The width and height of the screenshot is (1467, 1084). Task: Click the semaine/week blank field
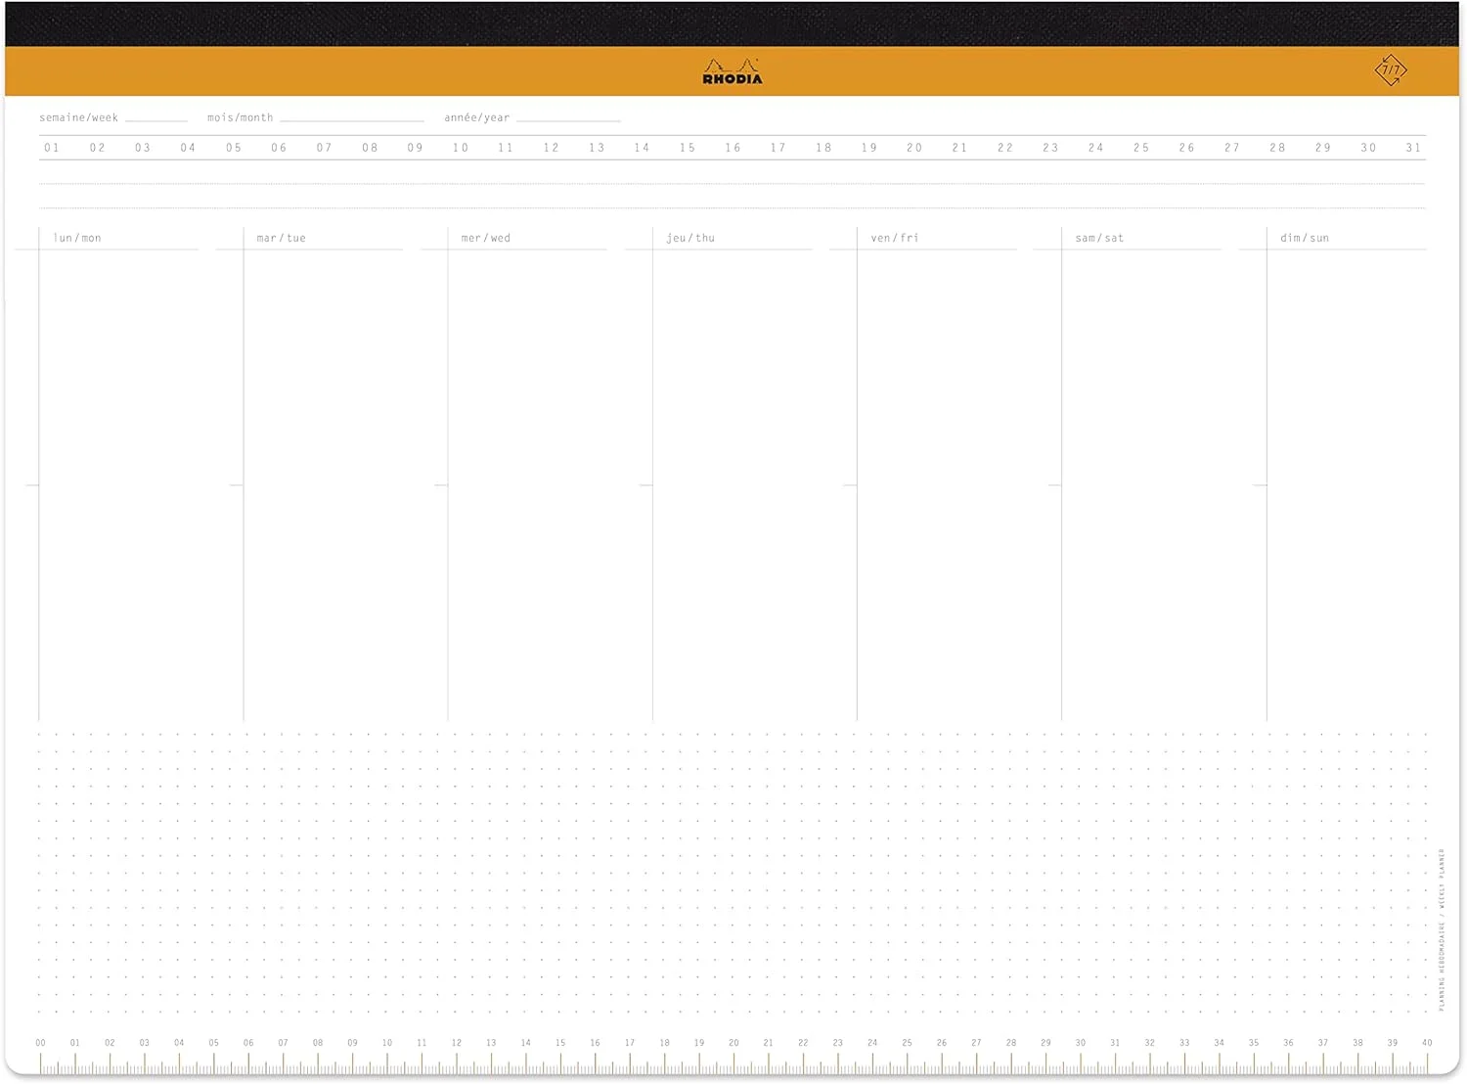156,117
